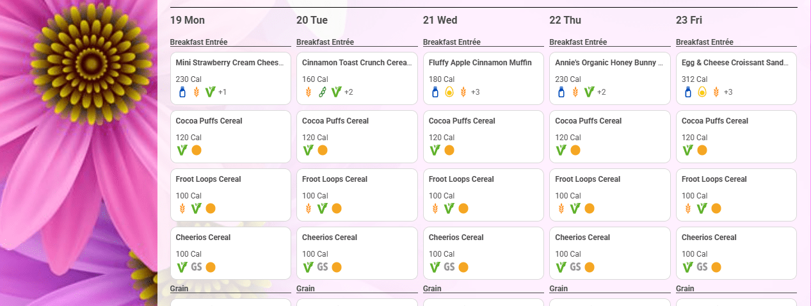
Task: Show +3 more tags on Egg & Cheese Croissant
Action: point(728,92)
